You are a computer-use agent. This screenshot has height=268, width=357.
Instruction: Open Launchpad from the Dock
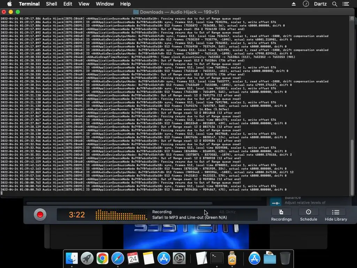pos(87,259)
